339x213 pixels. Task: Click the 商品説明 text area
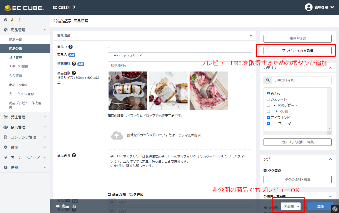point(180,172)
